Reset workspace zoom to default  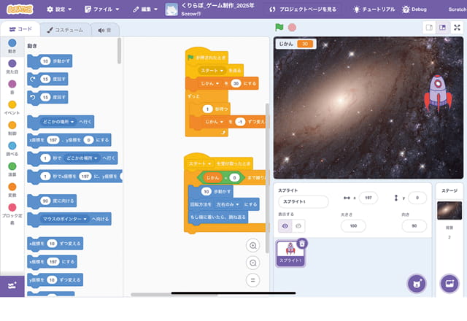pos(253,280)
